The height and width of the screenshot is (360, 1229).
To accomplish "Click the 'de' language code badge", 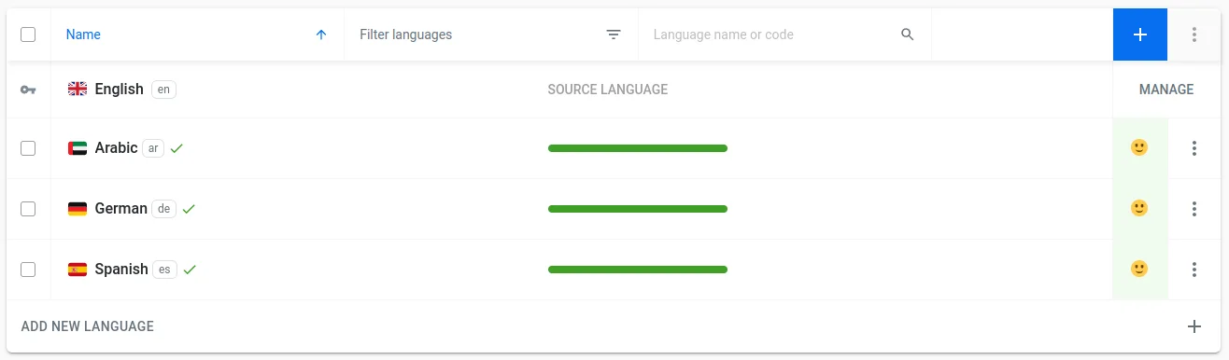I will pos(164,209).
